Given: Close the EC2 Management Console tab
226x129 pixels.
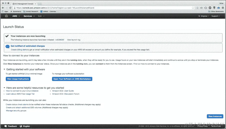Looking at the screenshot, I should [x=35, y=4].
